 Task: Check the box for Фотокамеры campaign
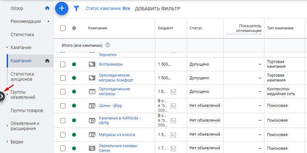pos(63,64)
